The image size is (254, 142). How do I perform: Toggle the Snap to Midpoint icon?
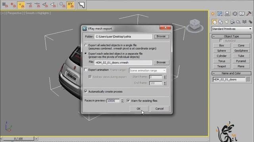[x=37, y=5]
